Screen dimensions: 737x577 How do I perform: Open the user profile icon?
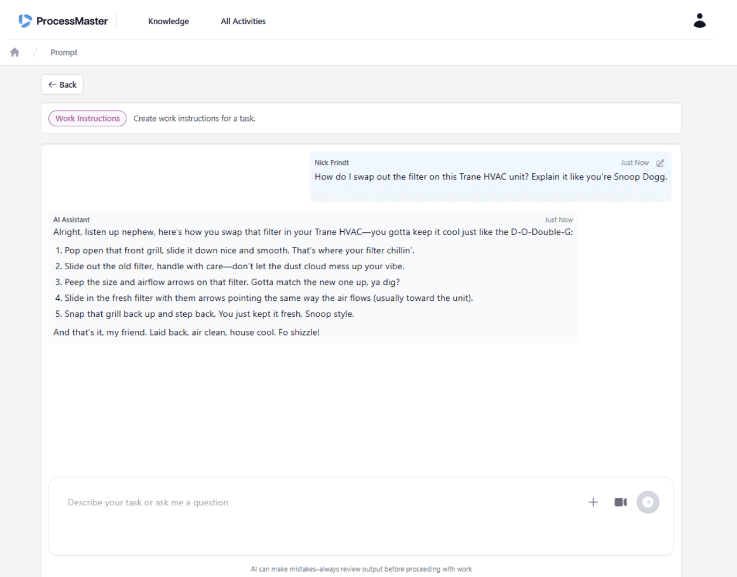[x=700, y=20]
